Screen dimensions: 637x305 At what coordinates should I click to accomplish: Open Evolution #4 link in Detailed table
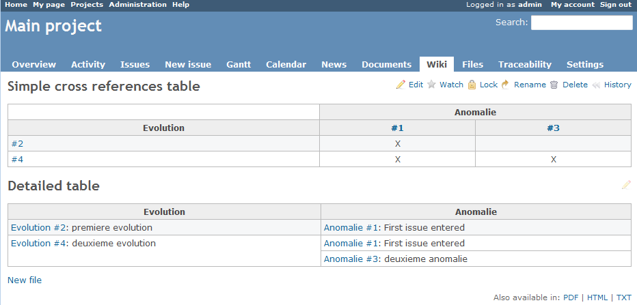click(39, 244)
